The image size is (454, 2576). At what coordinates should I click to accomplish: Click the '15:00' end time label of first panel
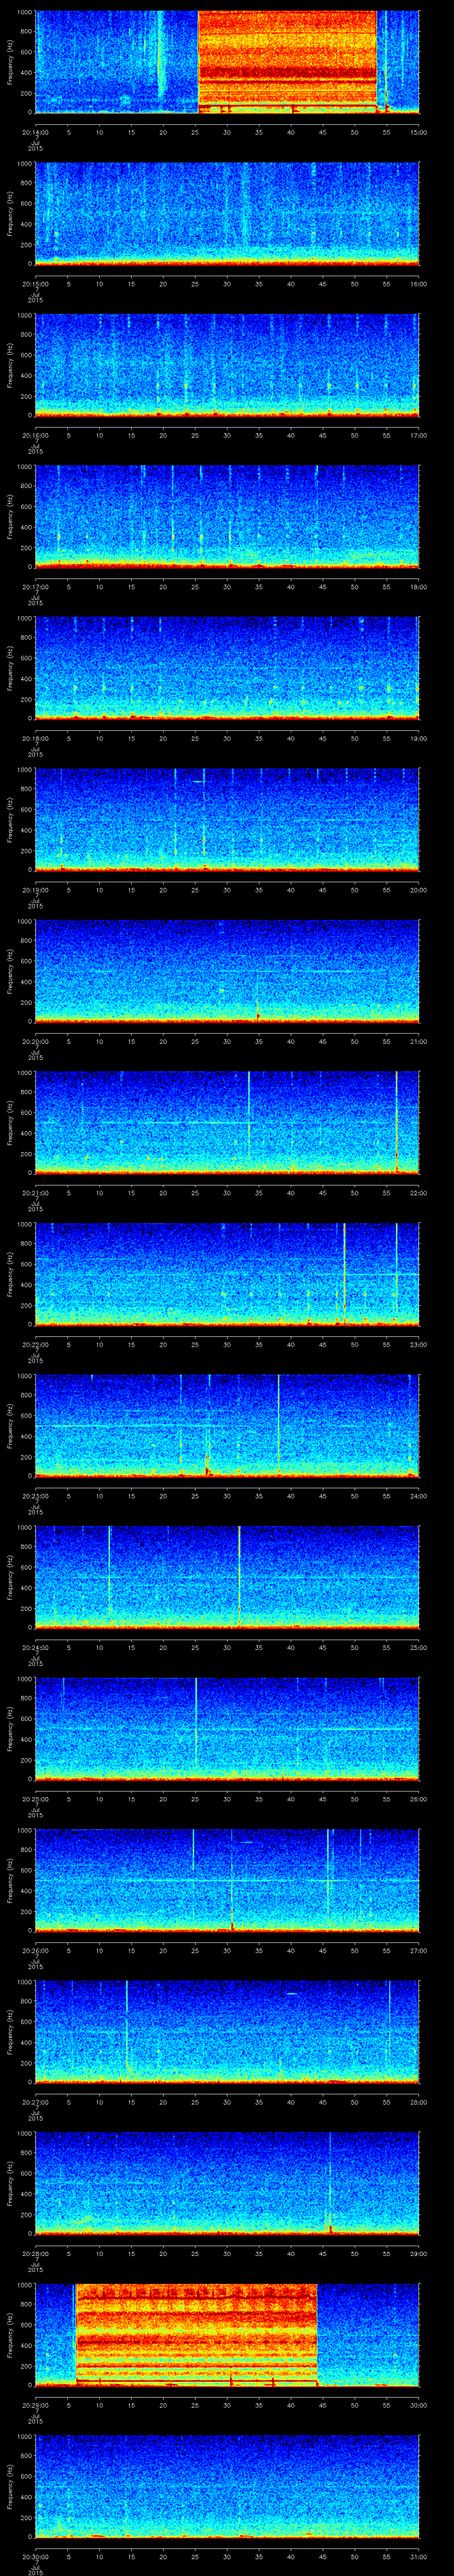(418, 131)
